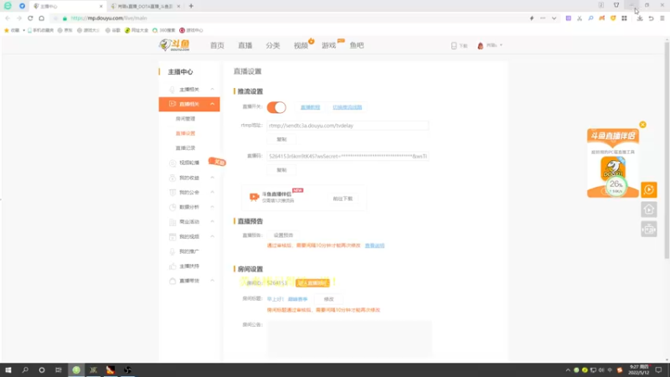Viewport: 670px width, 377px height.
Task: Open the 首页 nav item
Action: coord(217,45)
